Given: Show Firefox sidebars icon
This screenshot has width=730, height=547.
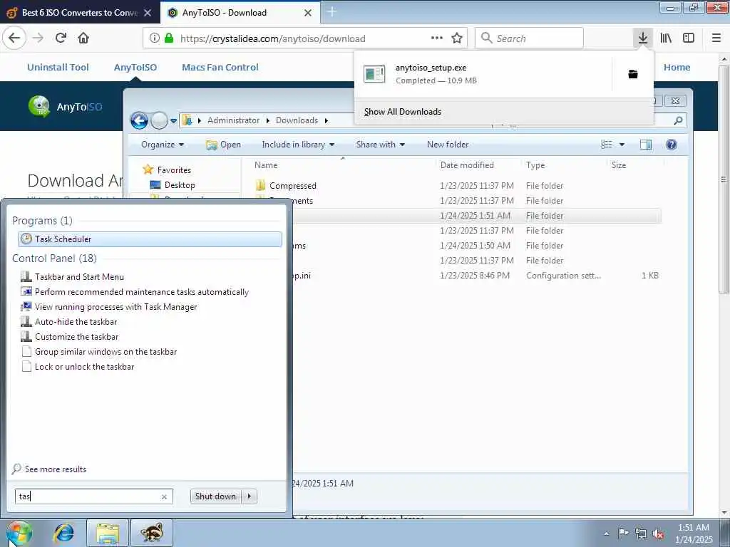Looking at the screenshot, I should (689, 38).
